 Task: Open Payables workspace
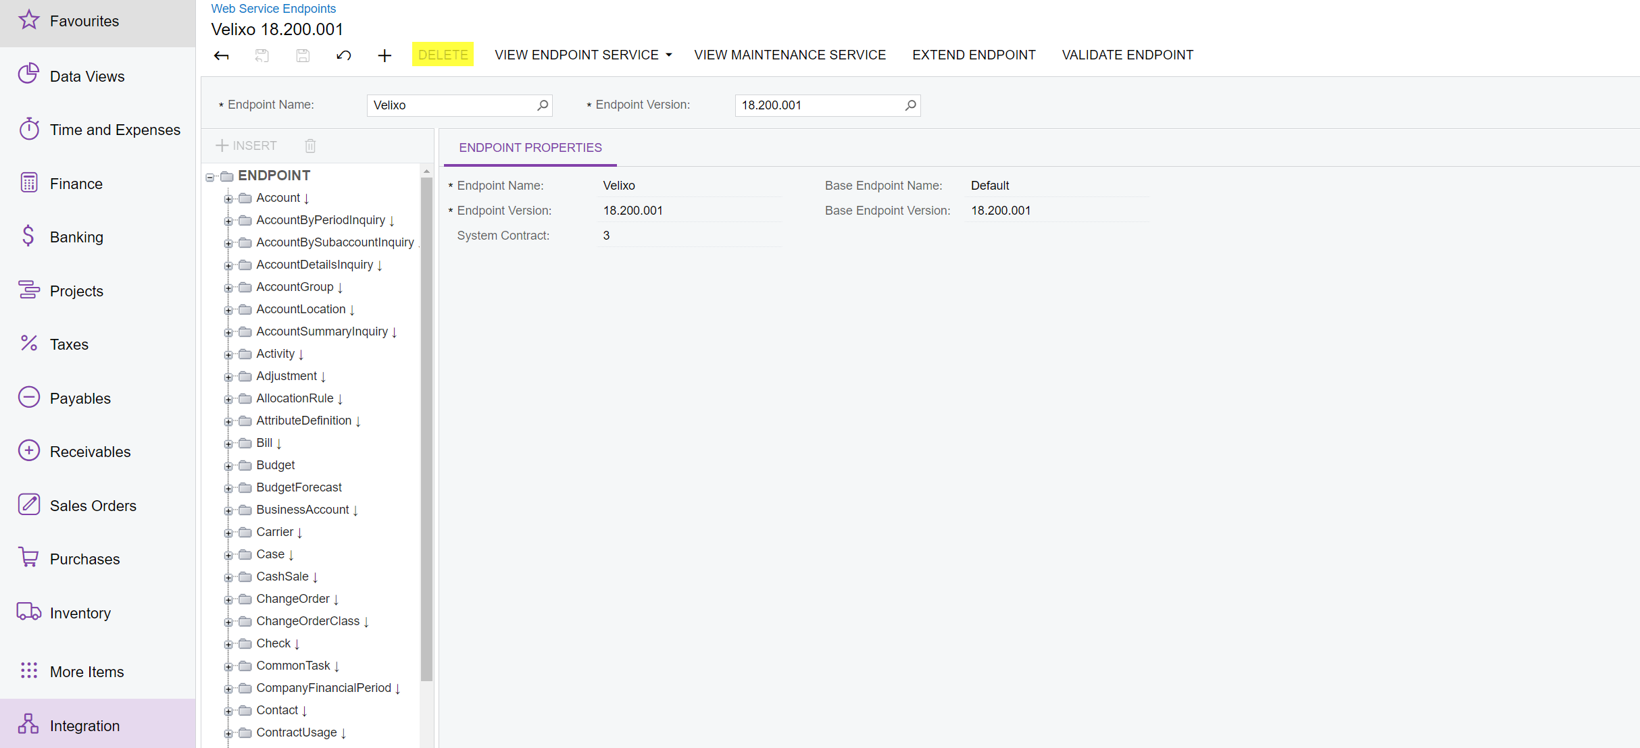pyautogui.click(x=98, y=398)
